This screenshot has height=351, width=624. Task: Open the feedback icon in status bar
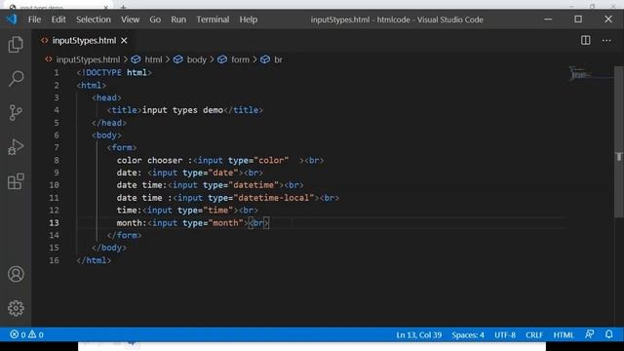tap(589, 334)
